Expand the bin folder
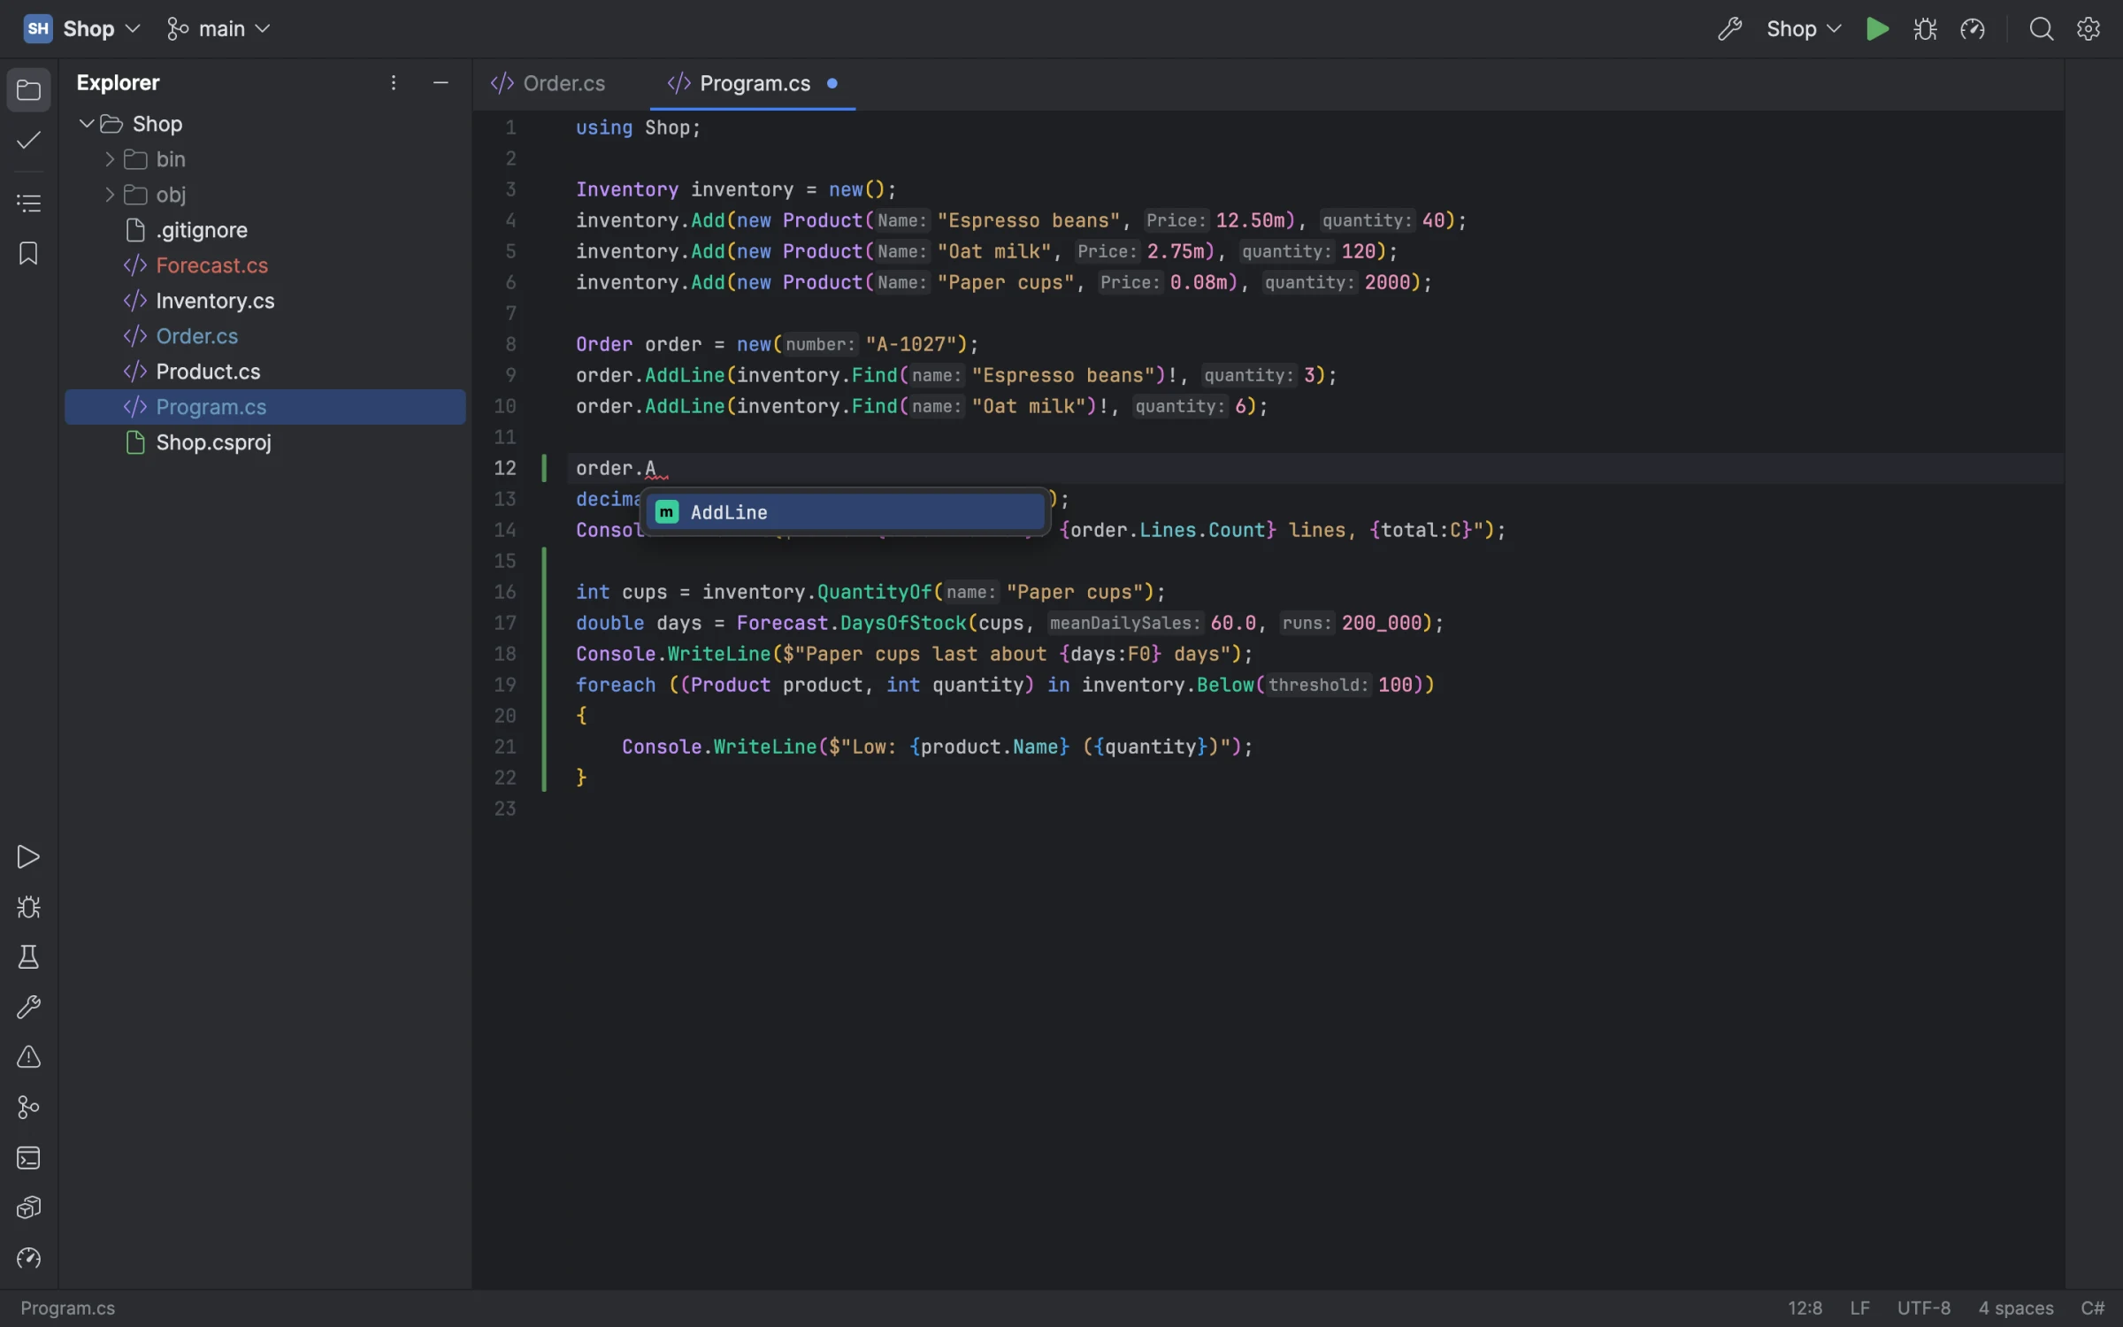The height and width of the screenshot is (1327, 2123). tap(110, 159)
